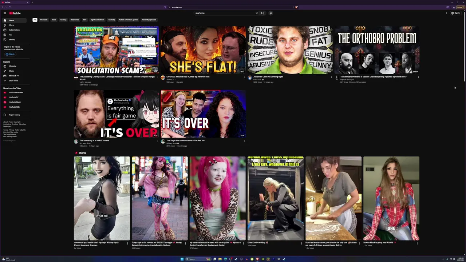
Task: Open File Explorer in taskbar
Action: click(x=220, y=259)
